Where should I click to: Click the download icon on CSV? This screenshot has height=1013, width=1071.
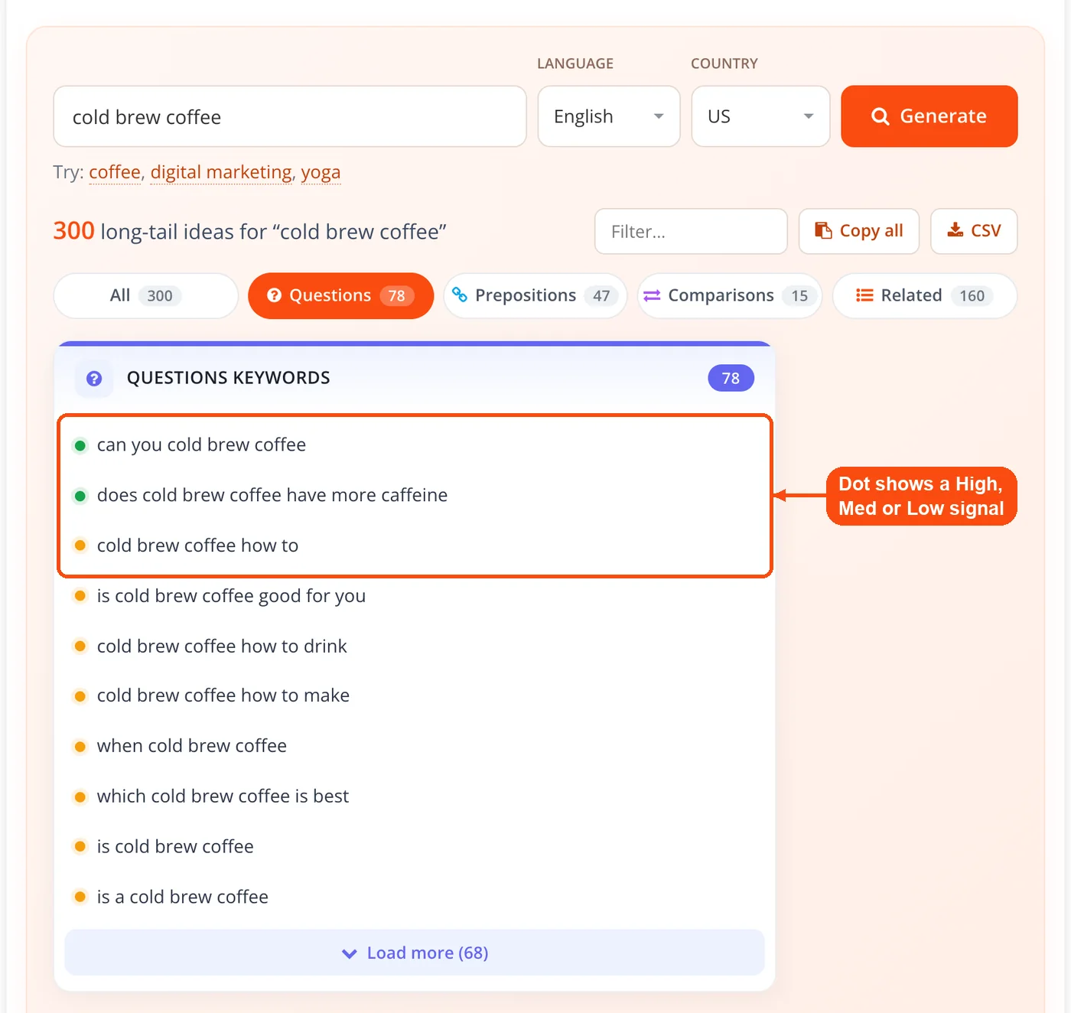coord(955,230)
